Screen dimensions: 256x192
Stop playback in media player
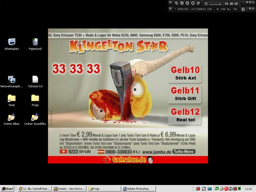pyautogui.click(x=193, y=3)
